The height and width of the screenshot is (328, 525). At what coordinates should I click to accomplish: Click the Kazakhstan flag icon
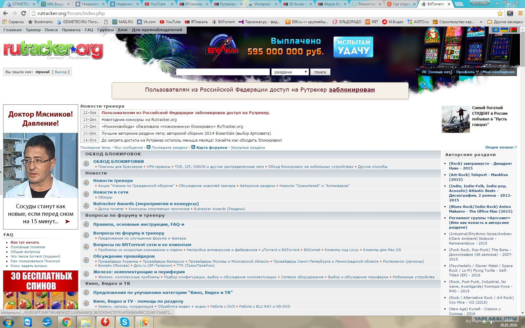(x=496, y=30)
